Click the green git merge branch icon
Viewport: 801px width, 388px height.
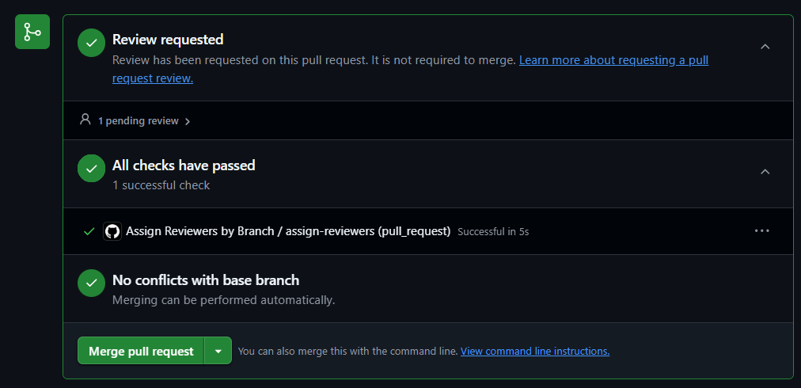coord(32,32)
